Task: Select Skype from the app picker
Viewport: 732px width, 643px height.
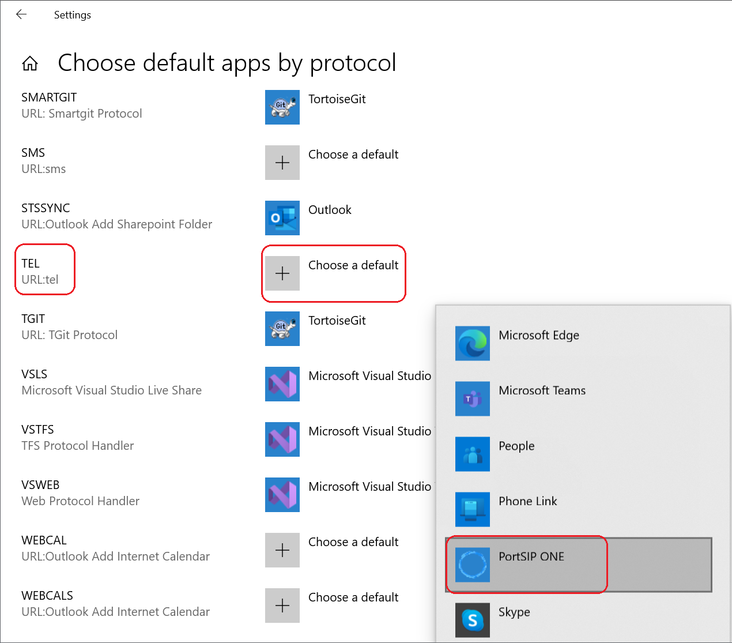Action: 514,612
